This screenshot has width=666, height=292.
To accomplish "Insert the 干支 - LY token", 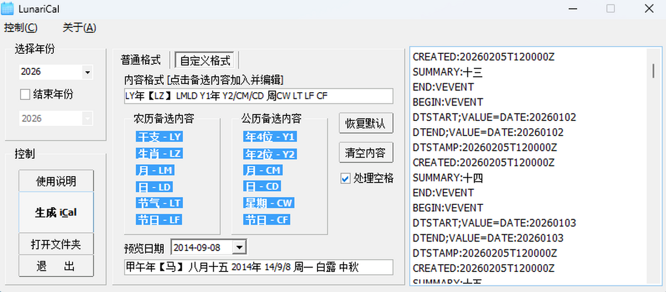I will [x=159, y=137].
